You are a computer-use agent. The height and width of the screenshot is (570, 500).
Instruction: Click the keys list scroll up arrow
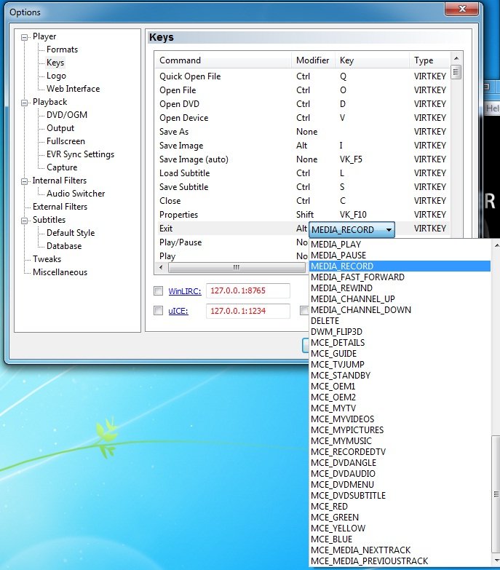pos(456,58)
